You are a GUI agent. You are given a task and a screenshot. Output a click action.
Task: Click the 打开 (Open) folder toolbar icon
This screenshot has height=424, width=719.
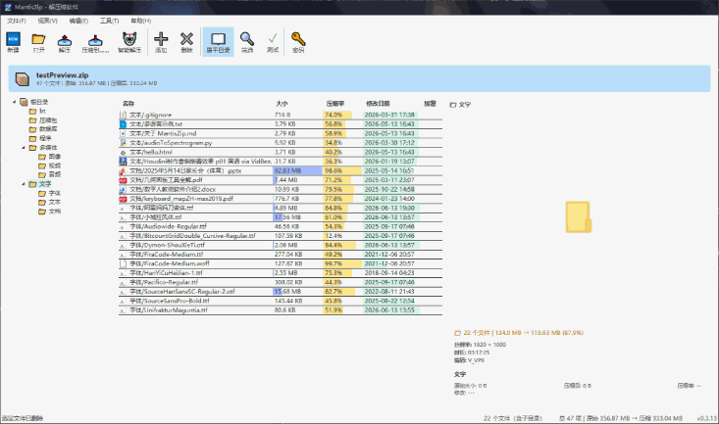[38, 39]
